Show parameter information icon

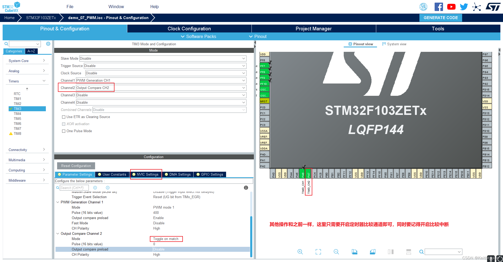246,188
